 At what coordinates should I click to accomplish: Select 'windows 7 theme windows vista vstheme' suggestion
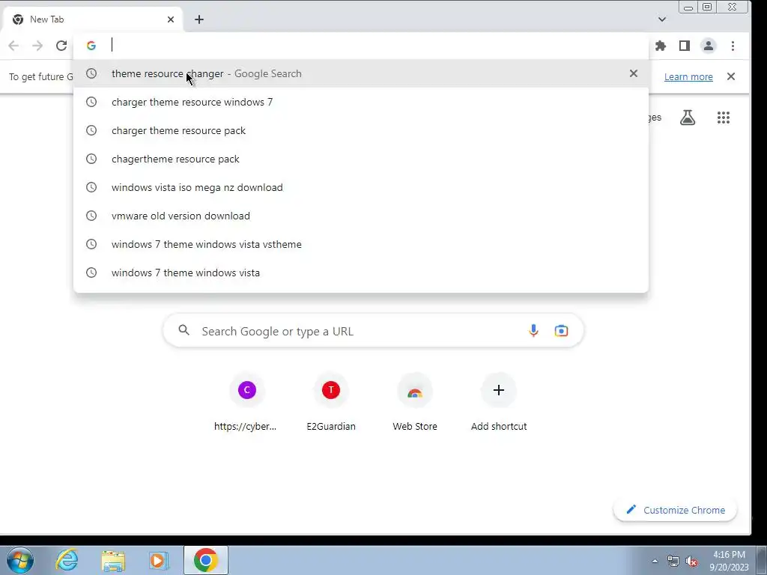pos(361,244)
